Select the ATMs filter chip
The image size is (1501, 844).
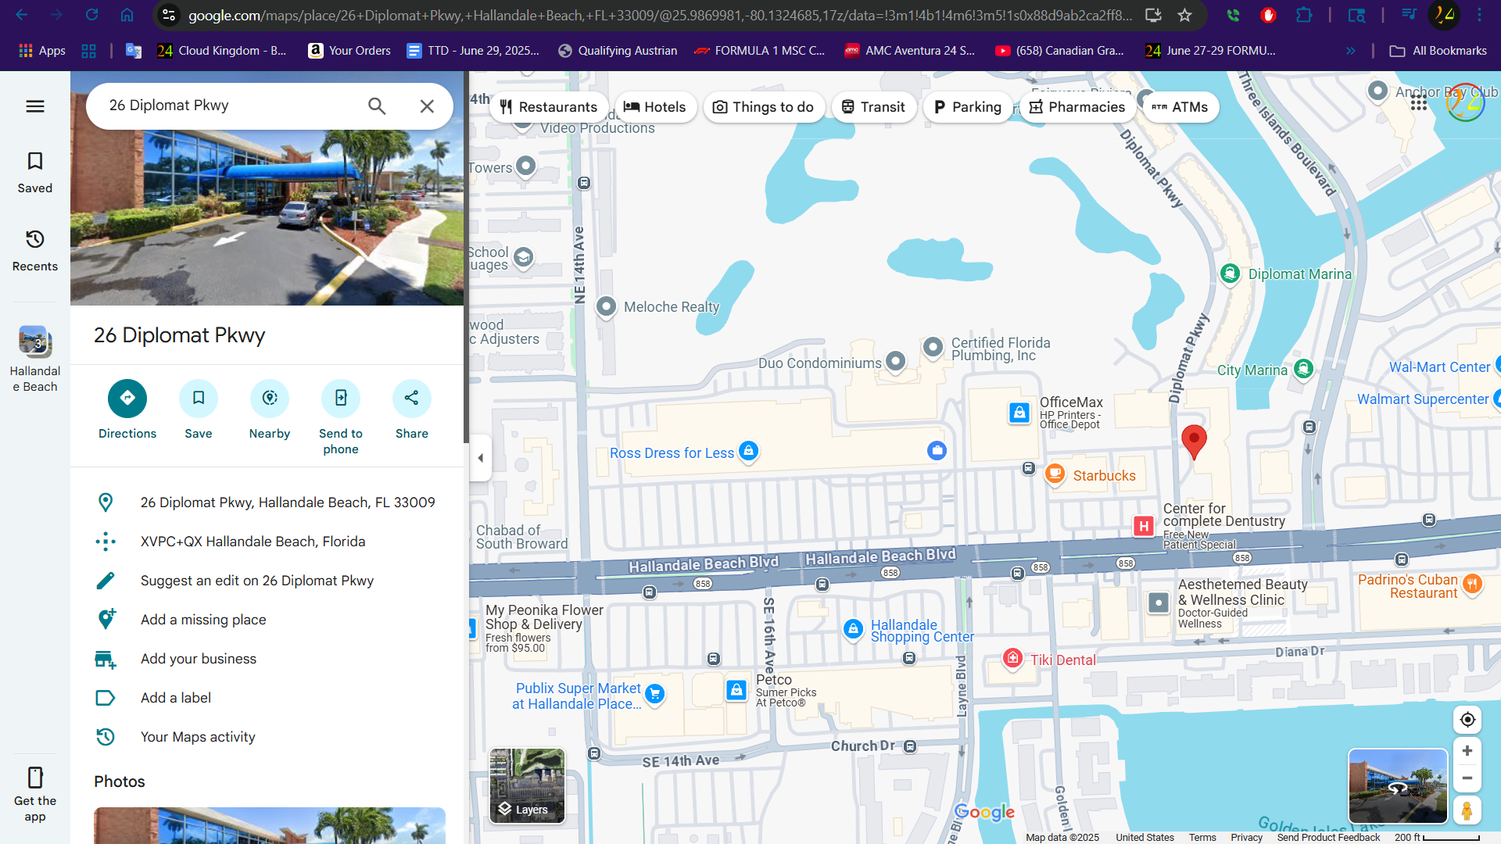1180,107
